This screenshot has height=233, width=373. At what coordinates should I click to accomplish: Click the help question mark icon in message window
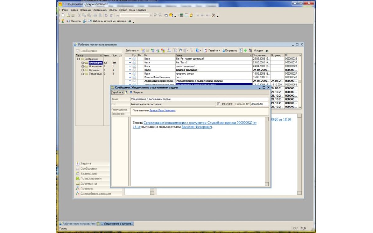126,92
